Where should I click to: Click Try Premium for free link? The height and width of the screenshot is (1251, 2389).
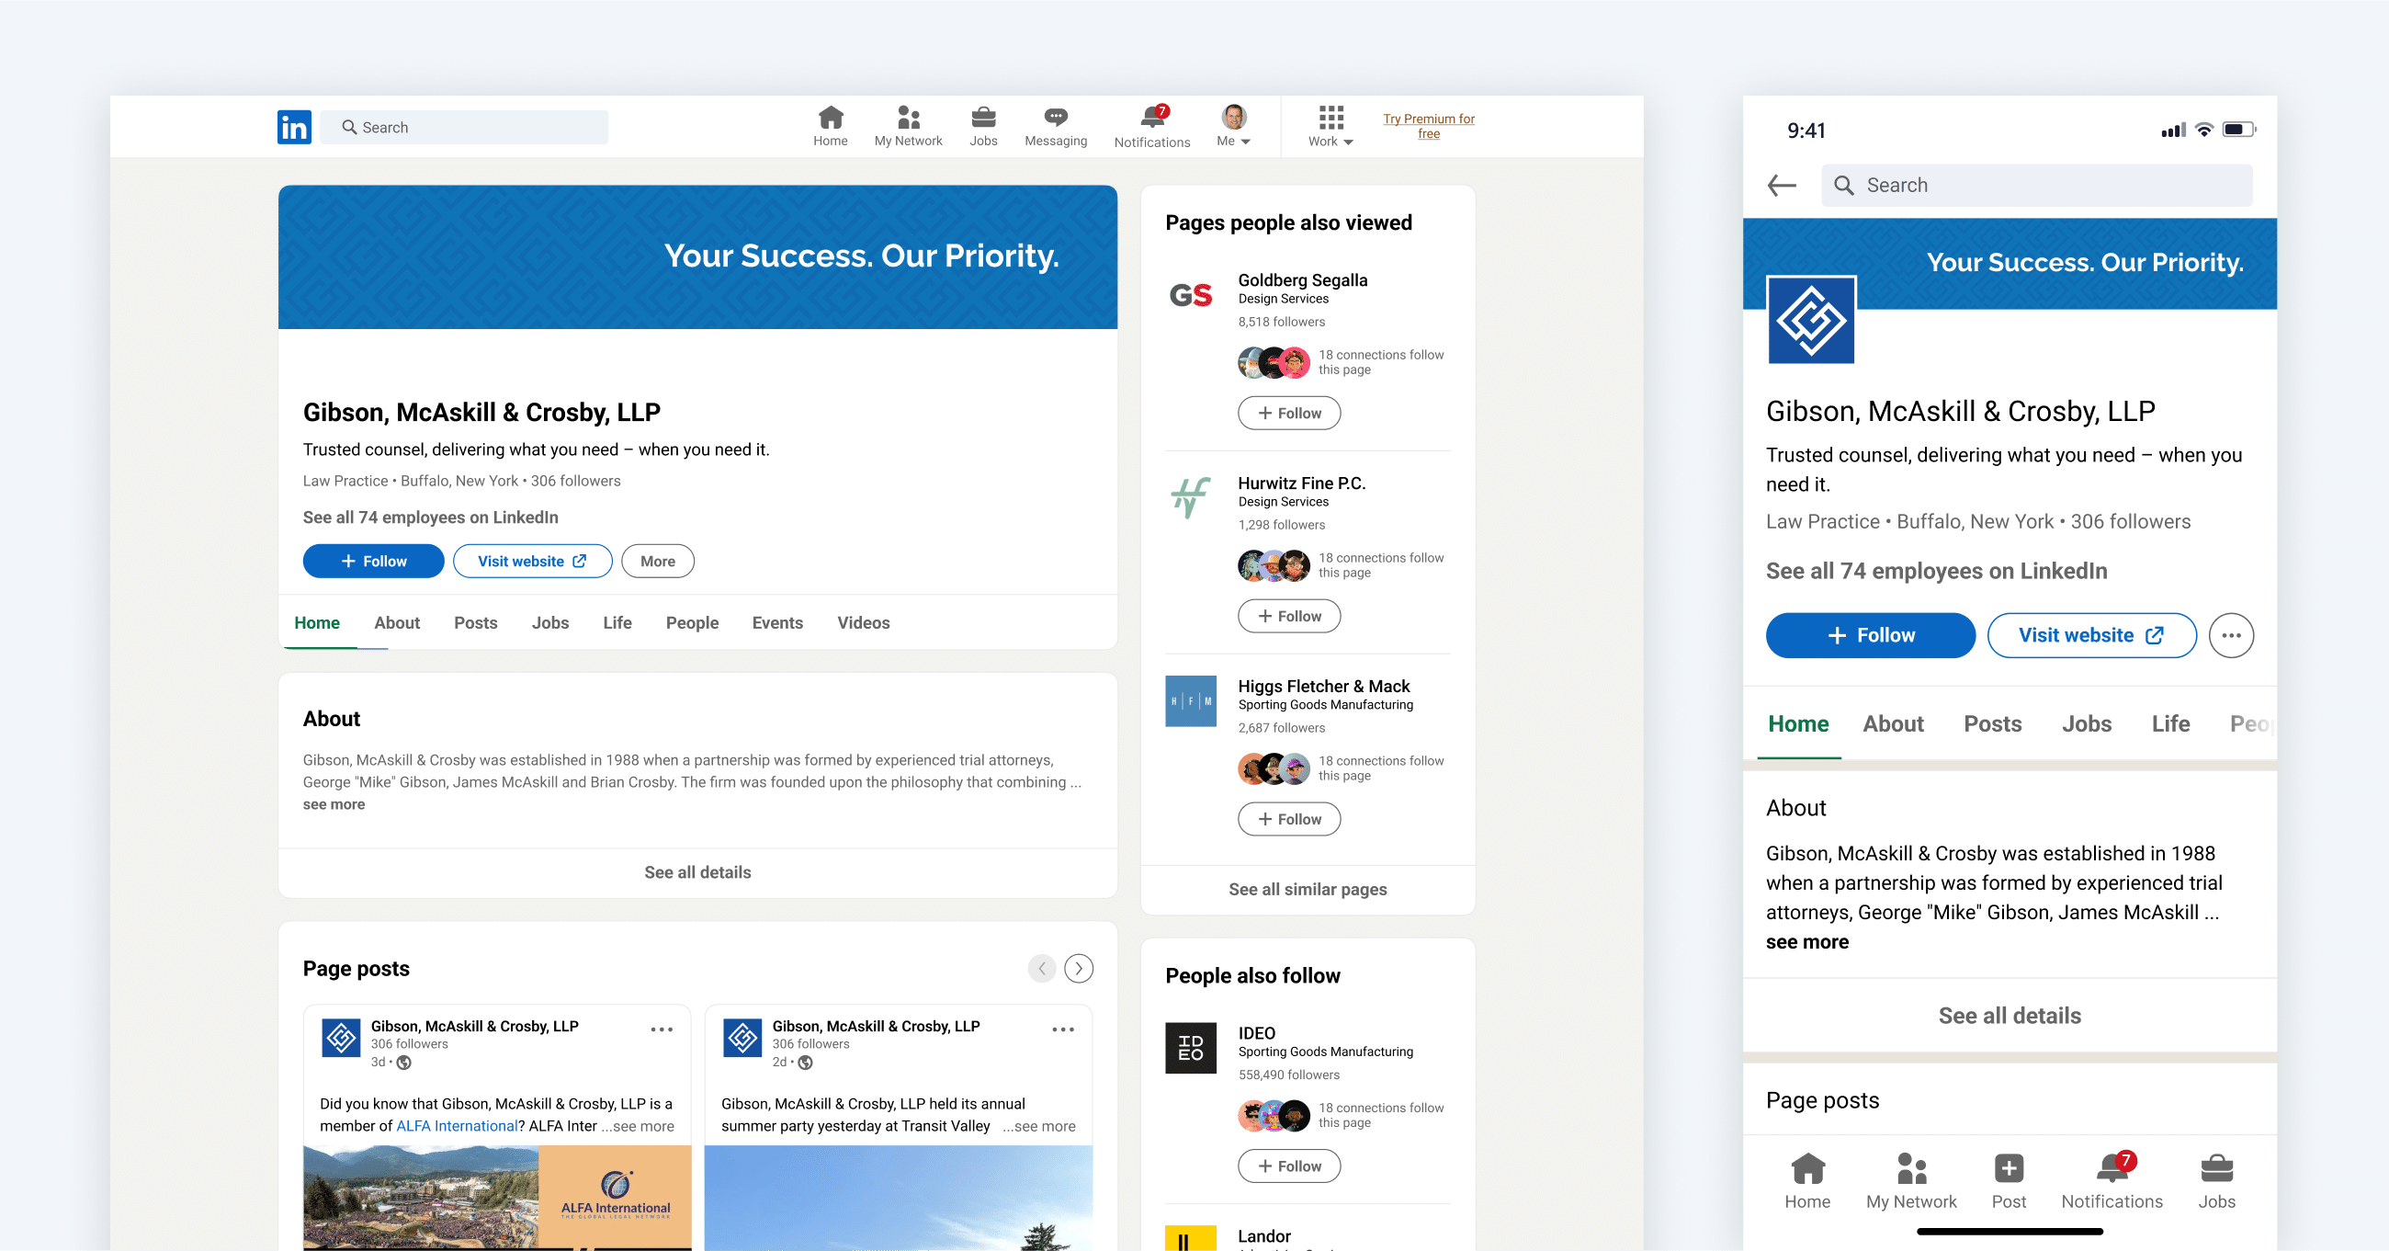pyautogui.click(x=1428, y=126)
